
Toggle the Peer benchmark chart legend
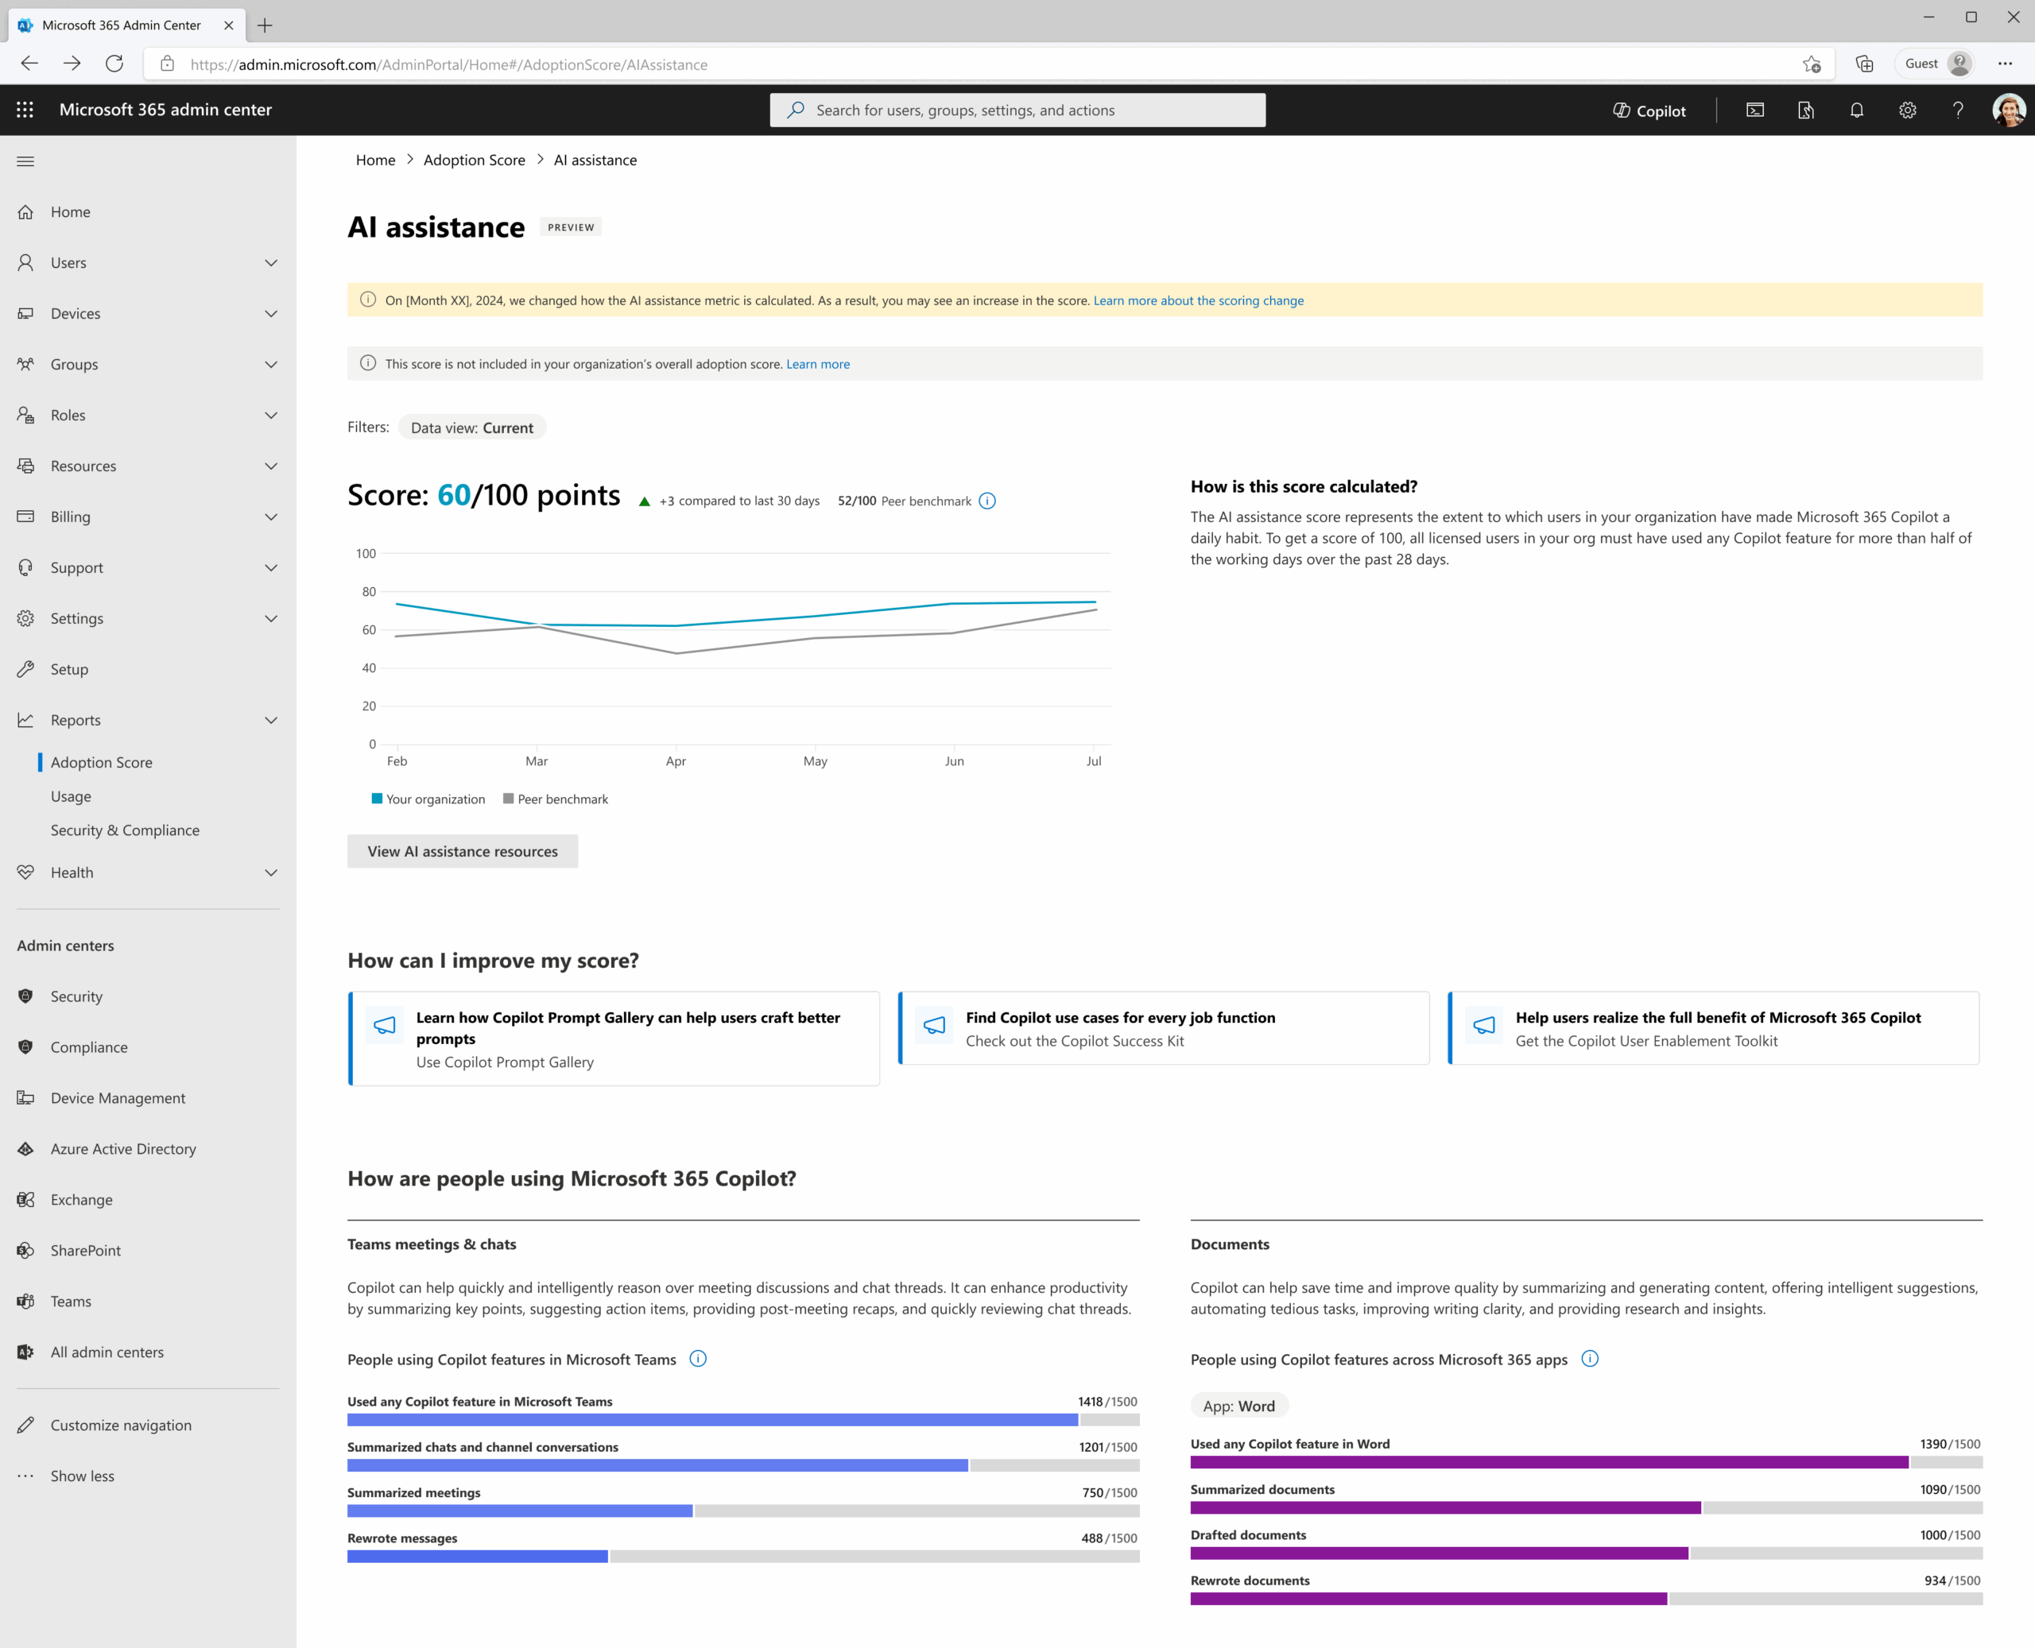tap(556, 799)
